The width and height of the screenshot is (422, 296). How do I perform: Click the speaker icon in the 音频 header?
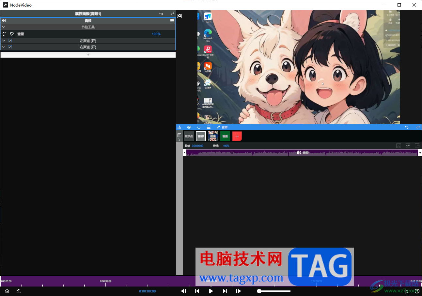[x=4, y=21]
